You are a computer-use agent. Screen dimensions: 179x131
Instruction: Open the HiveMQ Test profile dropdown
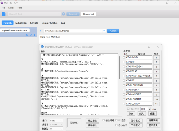59,14
